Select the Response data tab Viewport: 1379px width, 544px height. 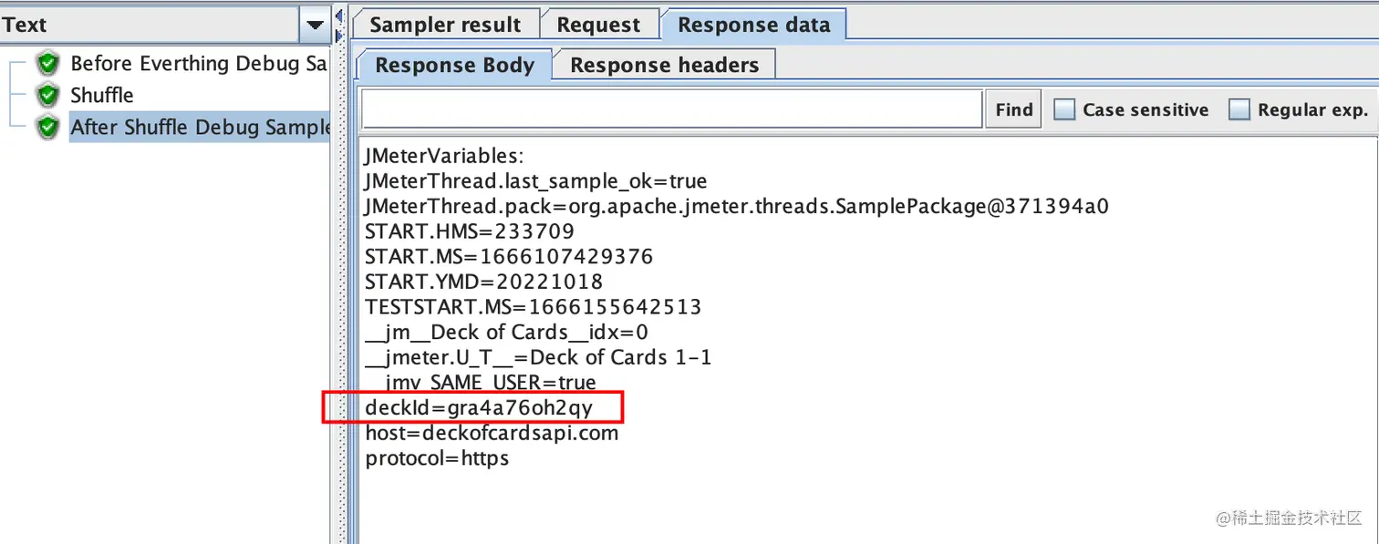click(x=753, y=25)
